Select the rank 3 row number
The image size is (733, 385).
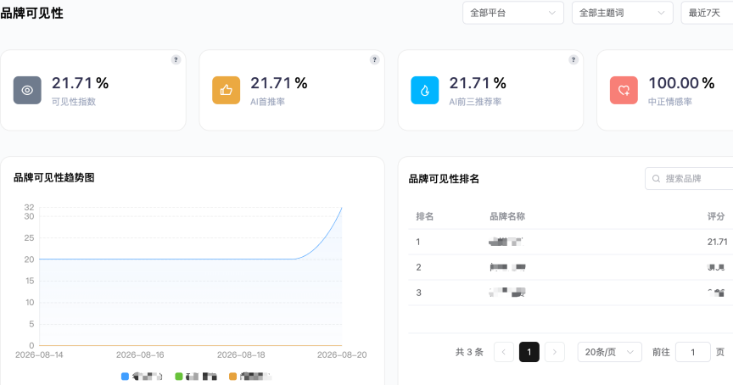pyautogui.click(x=418, y=293)
